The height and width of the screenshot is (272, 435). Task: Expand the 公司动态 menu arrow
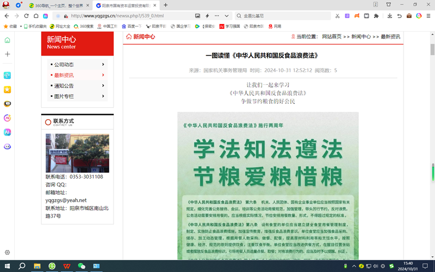[x=103, y=65]
